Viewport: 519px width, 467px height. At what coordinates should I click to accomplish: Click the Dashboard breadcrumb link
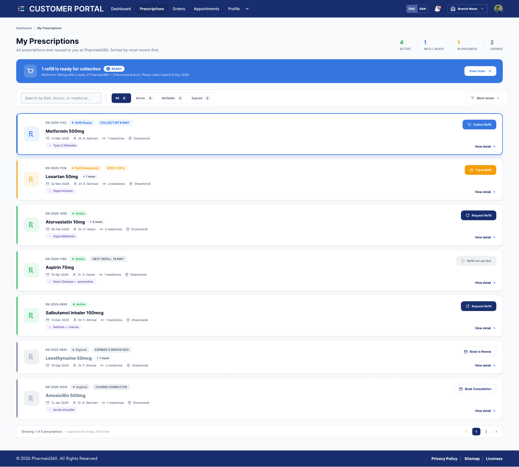click(x=24, y=28)
